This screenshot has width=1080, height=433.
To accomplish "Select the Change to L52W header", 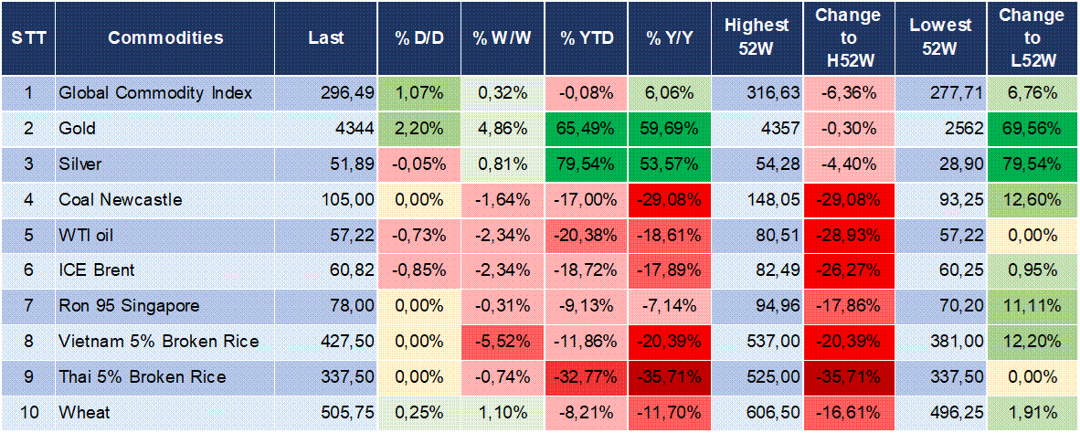I will point(1031,38).
